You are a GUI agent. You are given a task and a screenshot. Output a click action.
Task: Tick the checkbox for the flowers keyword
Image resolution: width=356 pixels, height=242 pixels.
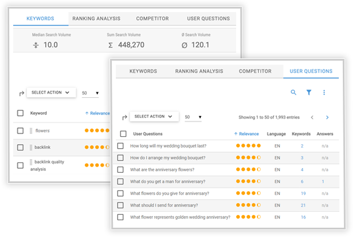[21, 131]
